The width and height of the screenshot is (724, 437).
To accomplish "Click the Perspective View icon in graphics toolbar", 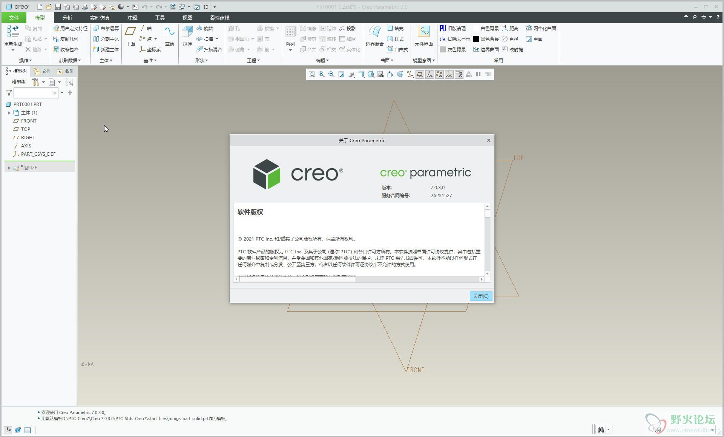I will [x=400, y=74].
